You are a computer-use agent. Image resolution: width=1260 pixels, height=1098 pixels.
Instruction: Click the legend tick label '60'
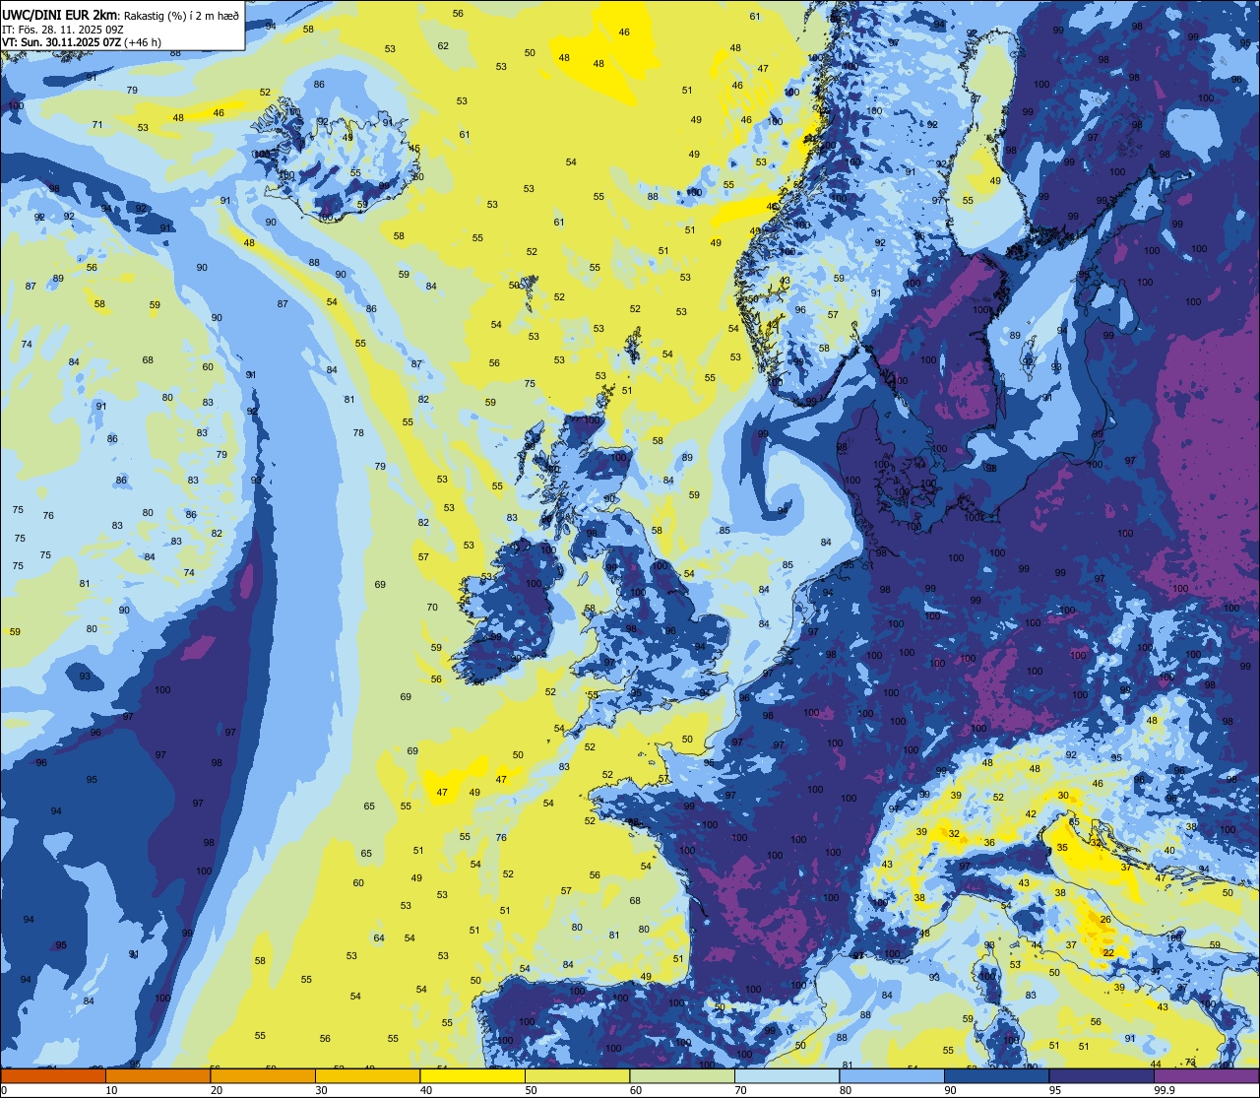tap(635, 1090)
